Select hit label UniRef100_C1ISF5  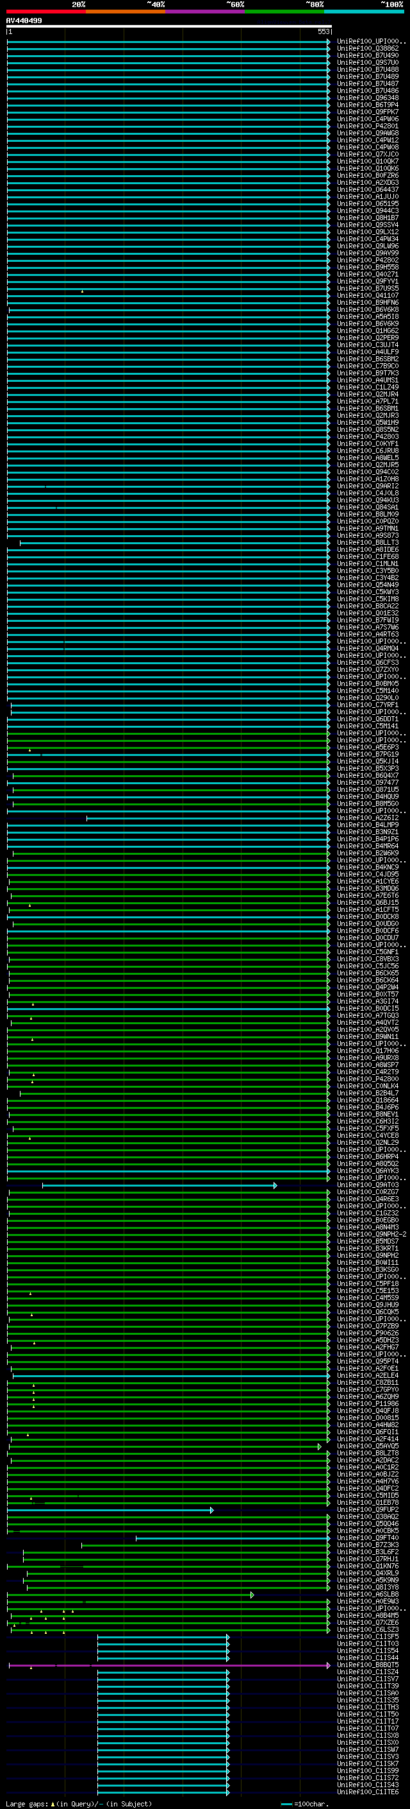[367, 1636]
